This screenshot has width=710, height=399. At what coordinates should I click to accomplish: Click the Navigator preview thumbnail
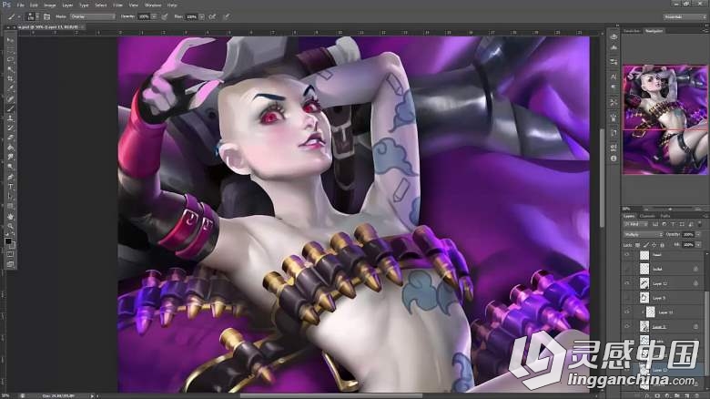pos(665,120)
